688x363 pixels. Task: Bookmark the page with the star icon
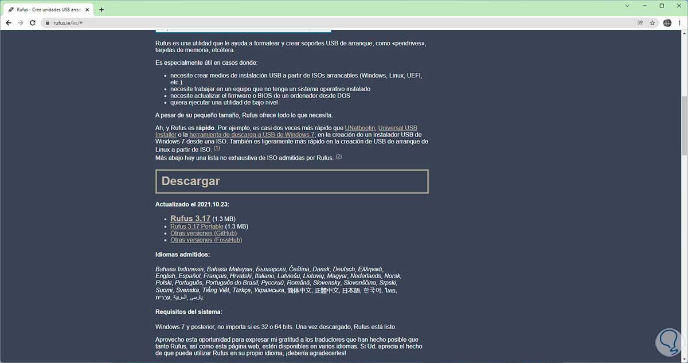coord(652,23)
